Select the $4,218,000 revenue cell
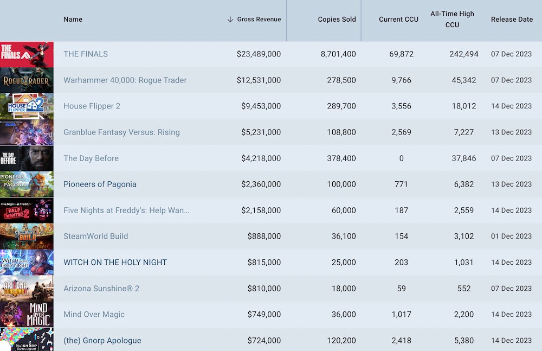 pyautogui.click(x=261, y=158)
